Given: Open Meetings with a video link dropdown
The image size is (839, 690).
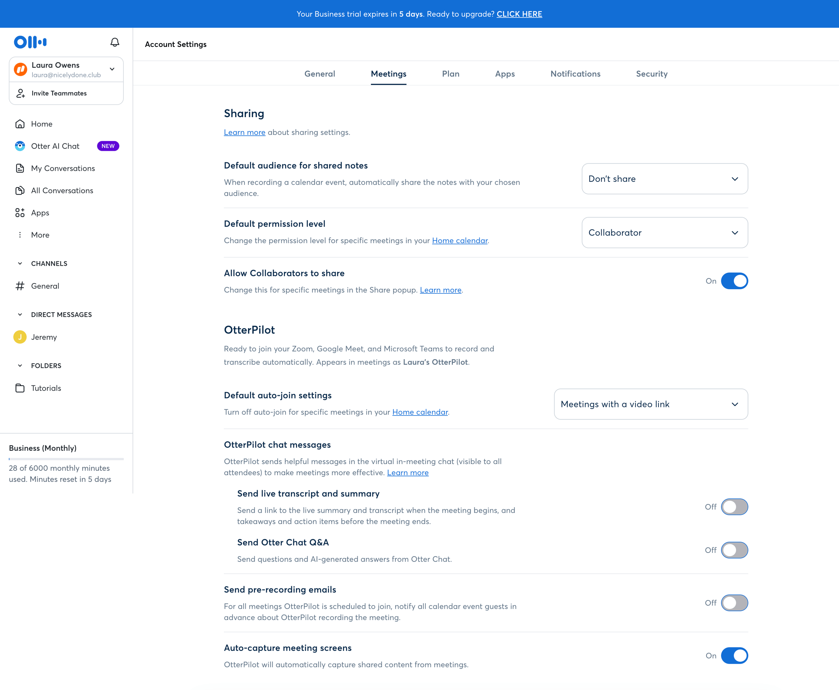Looking at the screenshot, I should click(x=651, y=404).
